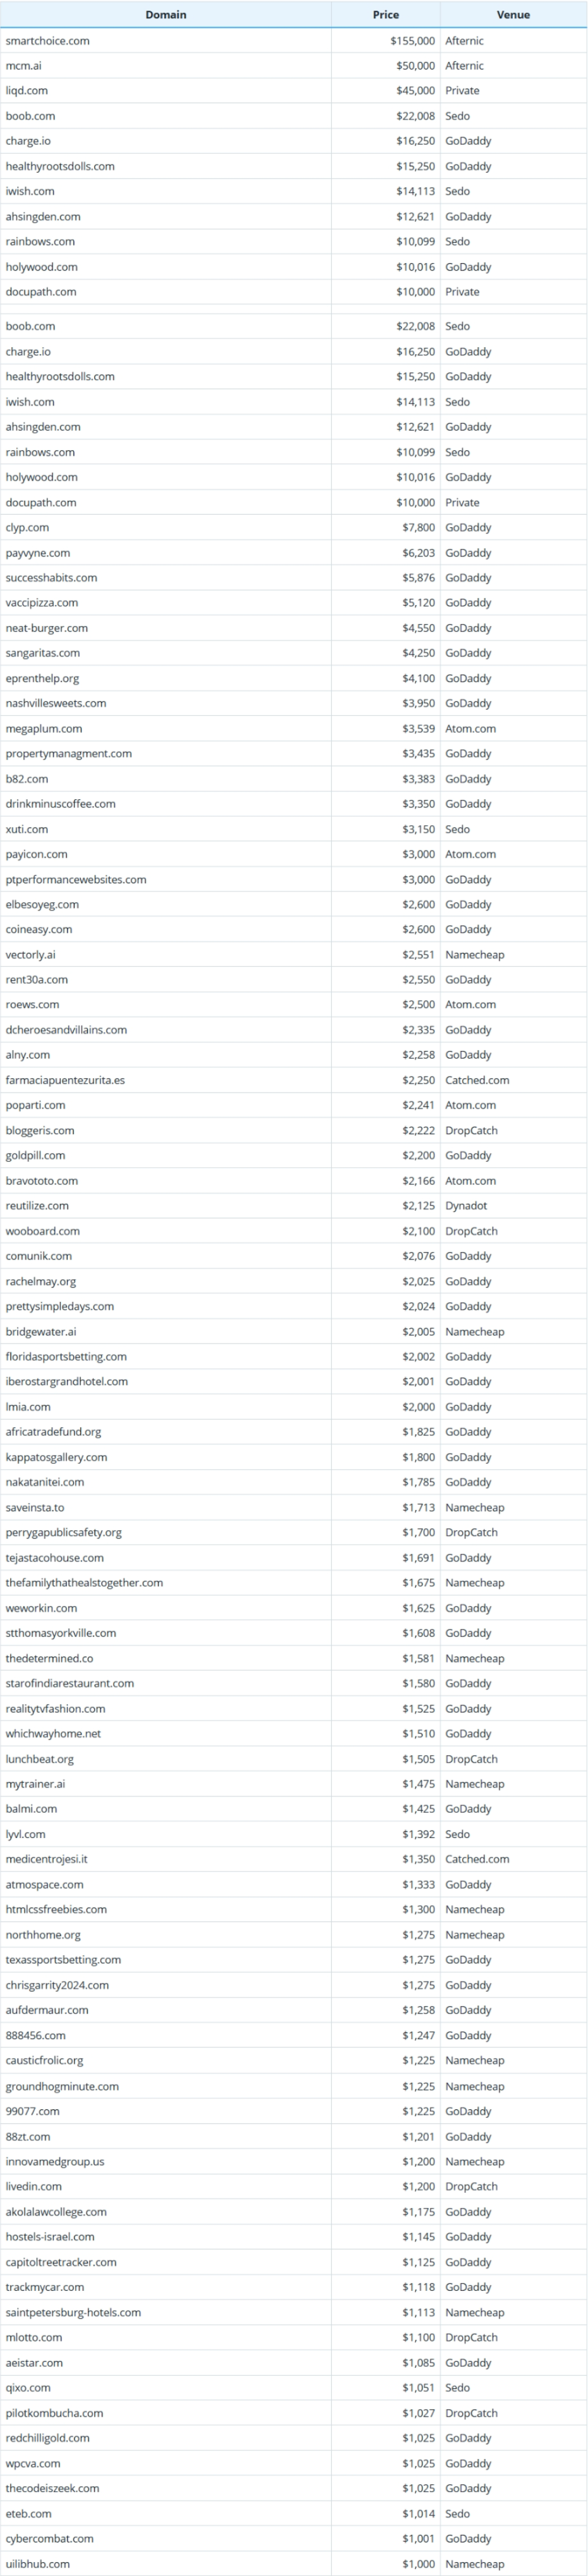Click on liqd.com domain name

[x=27, y=91]
